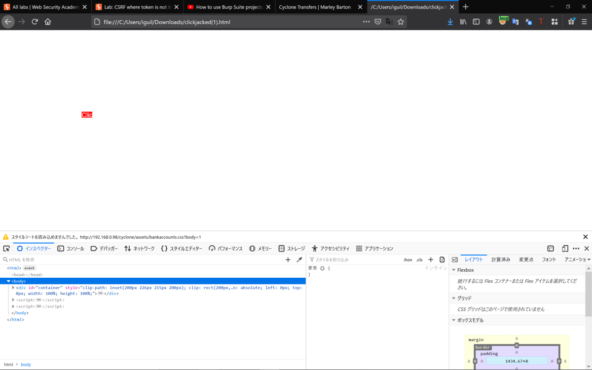Expand the first script node
592x370 pixels.
[13, 299]
